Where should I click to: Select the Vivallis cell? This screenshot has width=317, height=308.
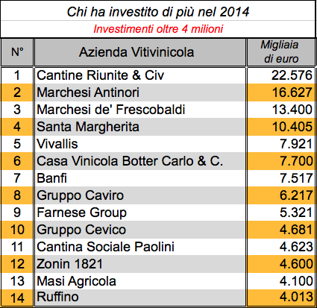(x=140, y=144)
